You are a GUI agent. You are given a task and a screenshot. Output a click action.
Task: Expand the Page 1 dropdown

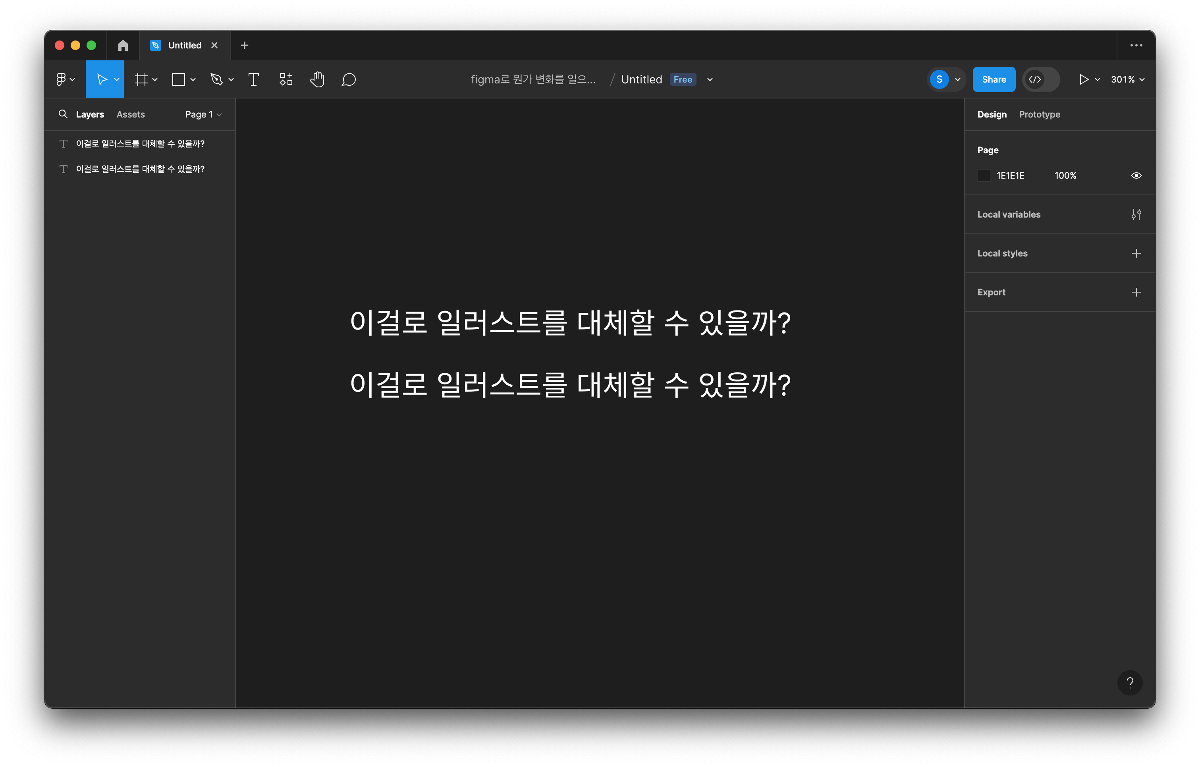pos(203,115)
